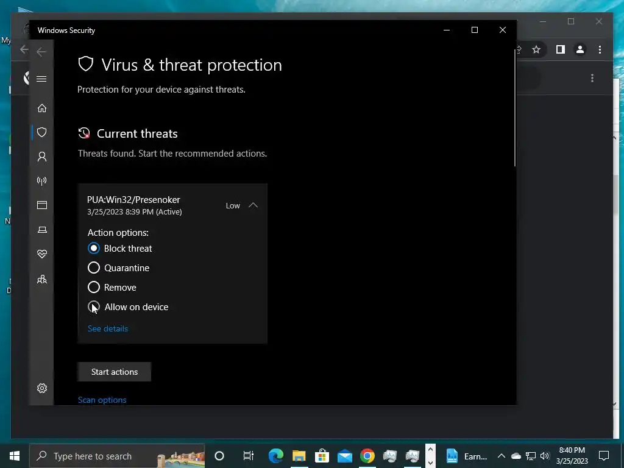This screenshot has height=468, width=624.
Task: Open Windows Security settings gear icon
Action: 42,388
